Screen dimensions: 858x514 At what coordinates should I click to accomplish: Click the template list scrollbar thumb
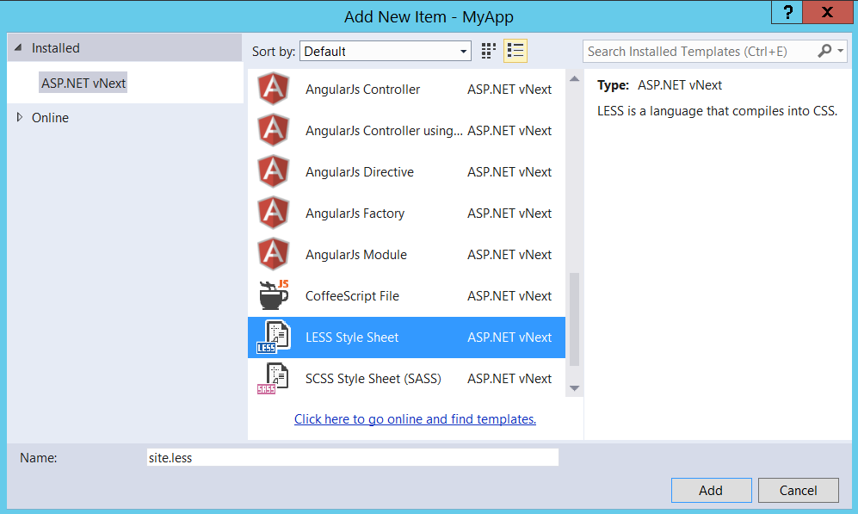(575, 319)
